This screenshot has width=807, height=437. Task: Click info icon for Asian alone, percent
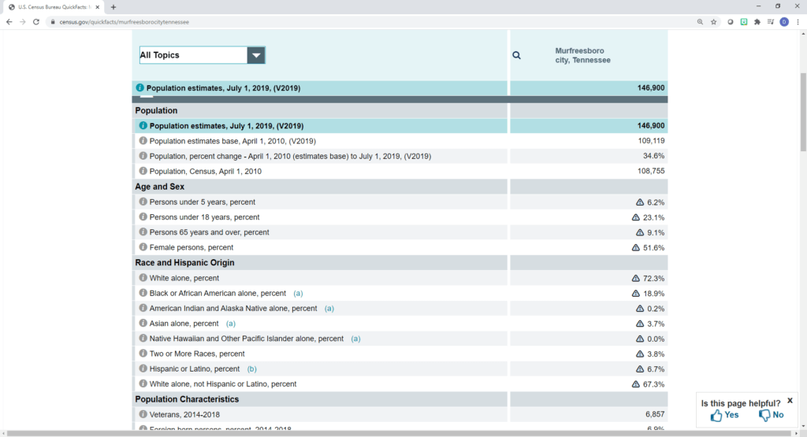143,323
